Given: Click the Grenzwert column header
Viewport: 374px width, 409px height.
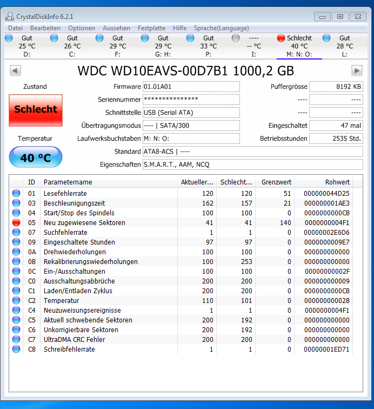Looking at the screenshot, I should pyautogui.click(x=275, y=182).
